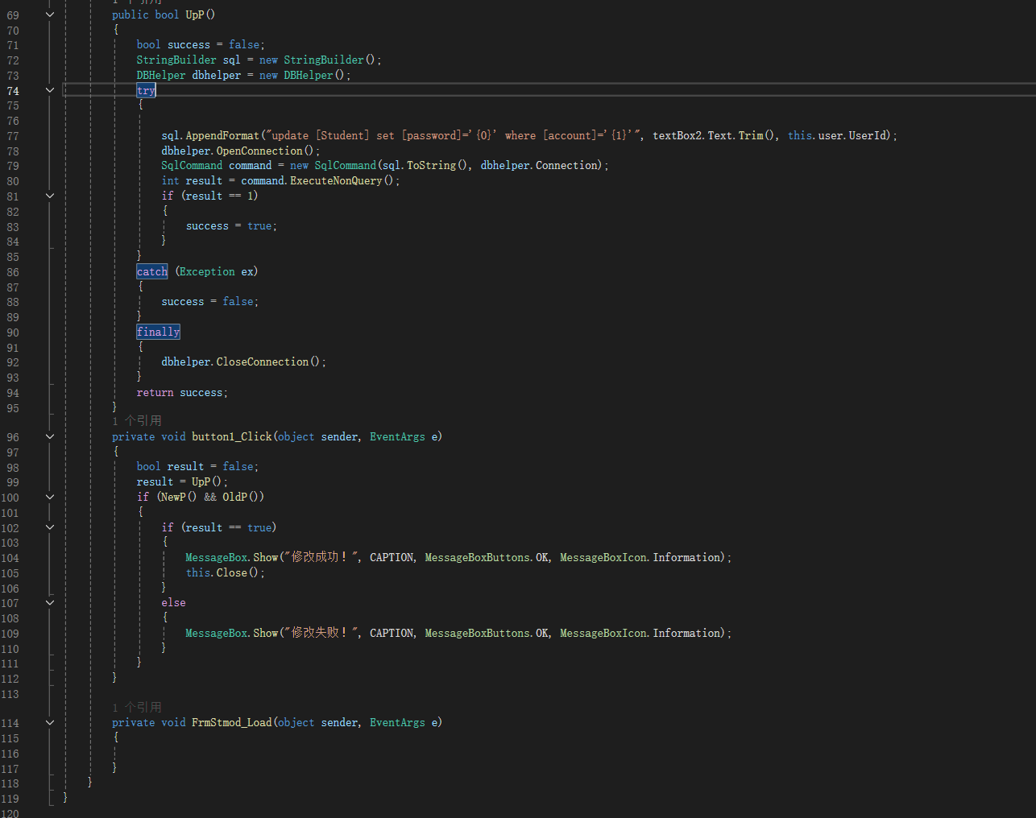Click textBox2 in the AppendFormat line
Viewport: 1036px width, 818px height.
(677, 135)
